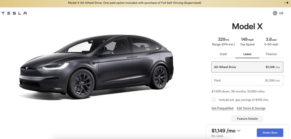The height and width of the screenshot is (139, 291).
Task: Enable the est. gas savings checkbox
Action: (214, 100)
